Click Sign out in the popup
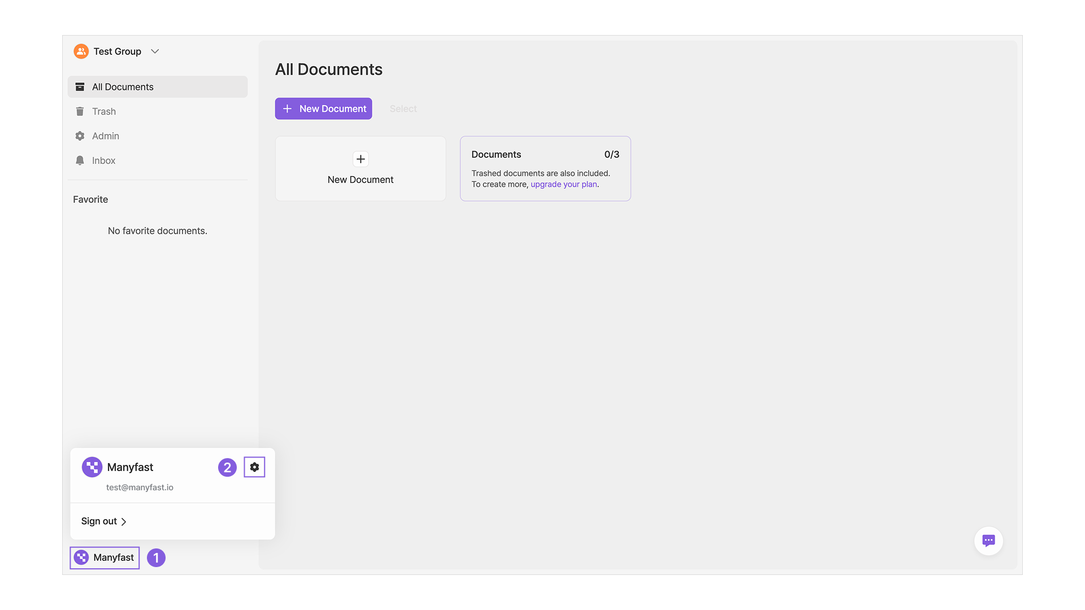1085x610 pixels. [99, 521]
